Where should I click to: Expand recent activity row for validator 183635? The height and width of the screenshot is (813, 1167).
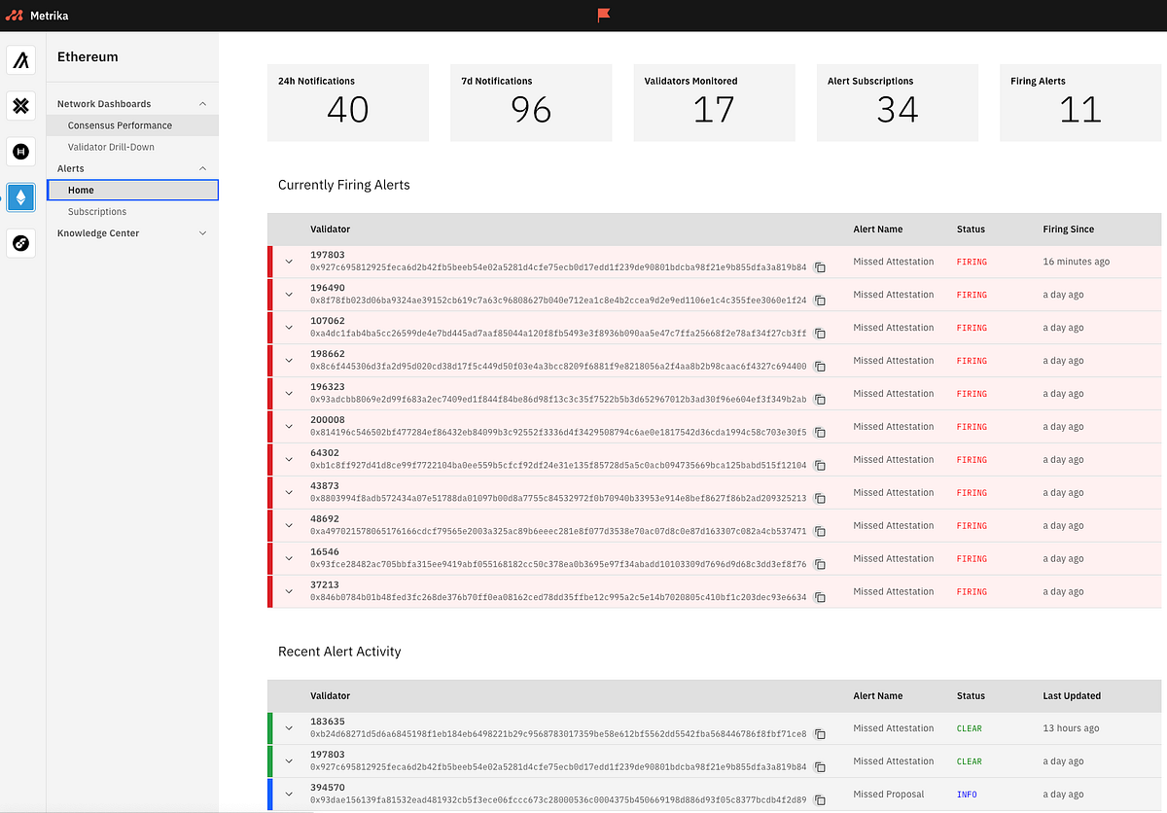coord(289,728)
